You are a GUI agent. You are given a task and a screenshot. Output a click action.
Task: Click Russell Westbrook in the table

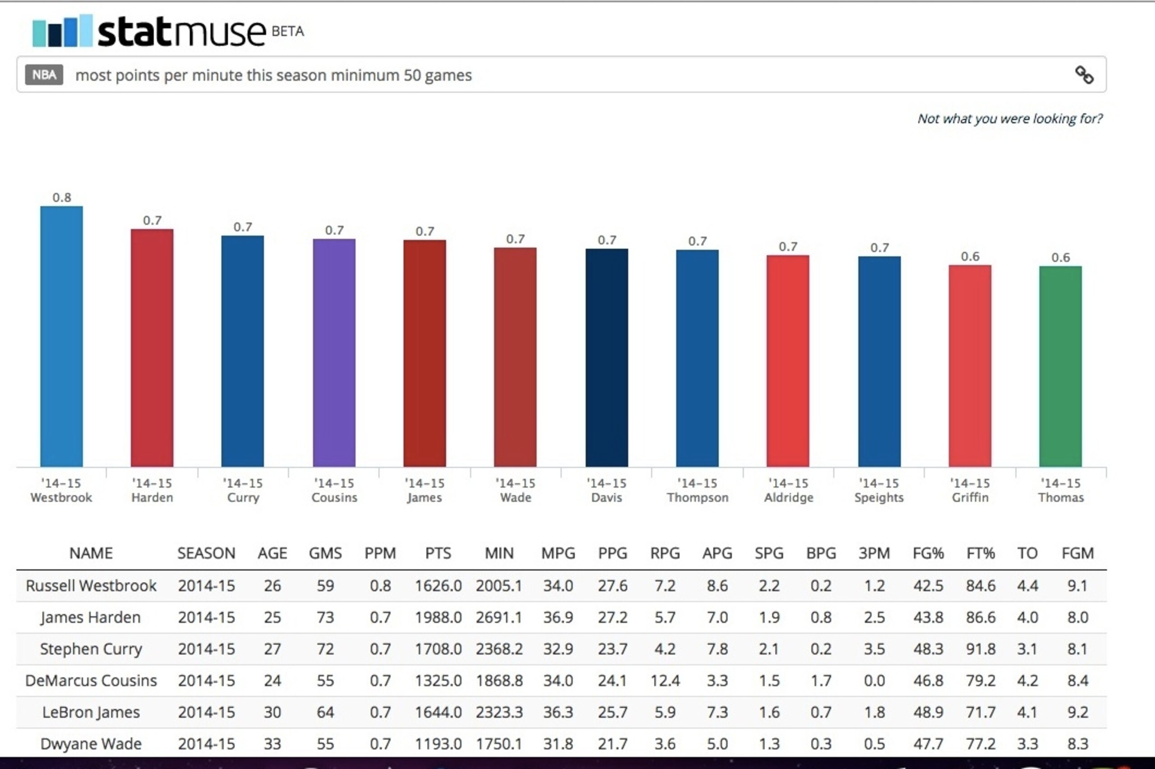click(x=91, y=586)
